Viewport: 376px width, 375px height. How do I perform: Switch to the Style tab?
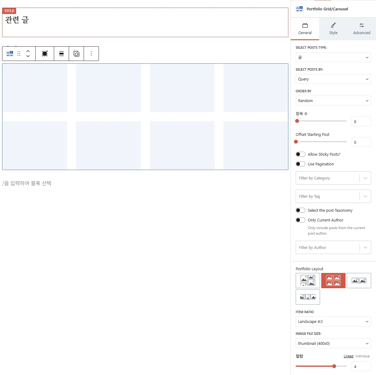[333, 29]
